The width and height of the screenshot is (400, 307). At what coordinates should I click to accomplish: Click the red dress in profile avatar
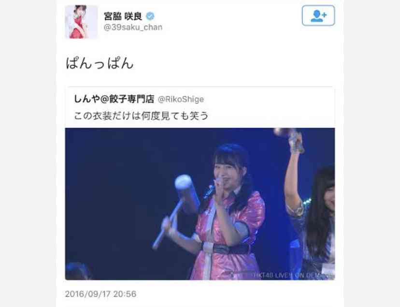click(x=78, y=30)
